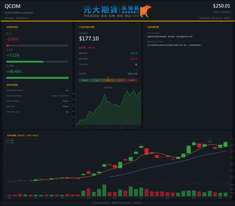This screenshot has height=206, width=235.
Task: Click the QCOM ticker title
Action: click(13, 6)
